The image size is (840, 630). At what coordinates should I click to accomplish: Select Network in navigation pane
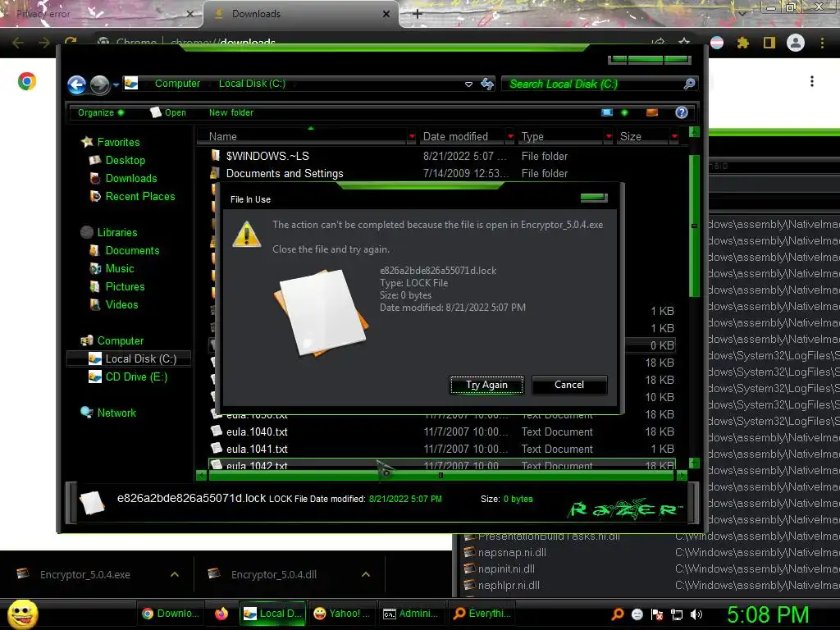click(116, 413)
